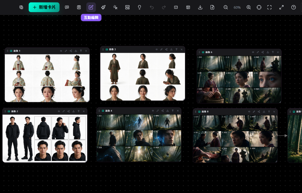Open the chat chart card tool

click(67, 7)
